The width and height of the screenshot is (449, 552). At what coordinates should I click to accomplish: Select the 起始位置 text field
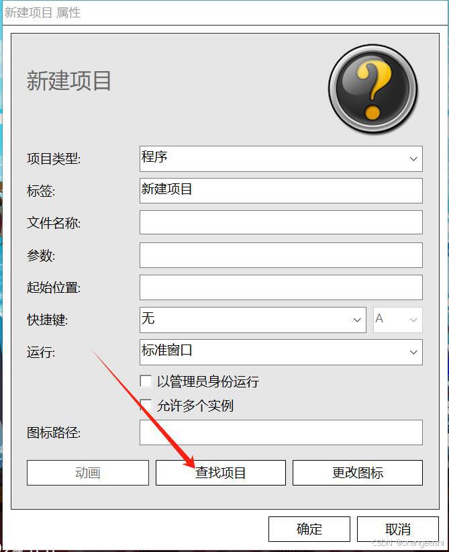[281, 287]
